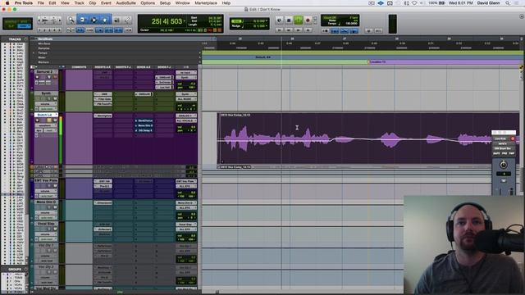Screen dimensions: 525x295
Task: Mute the Samurai 2 track
Action: click(x=55, y=77)
